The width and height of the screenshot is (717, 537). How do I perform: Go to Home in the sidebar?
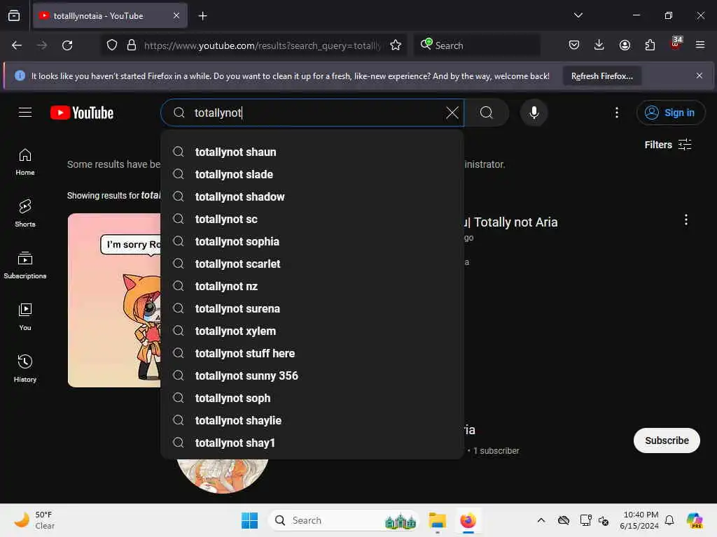(x=25, y=162)
